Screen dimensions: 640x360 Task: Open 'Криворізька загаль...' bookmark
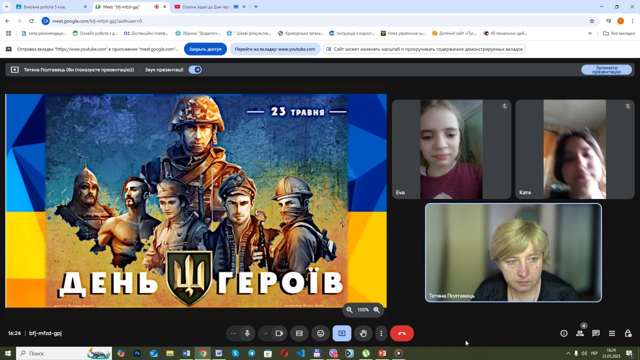coord(301,33)
